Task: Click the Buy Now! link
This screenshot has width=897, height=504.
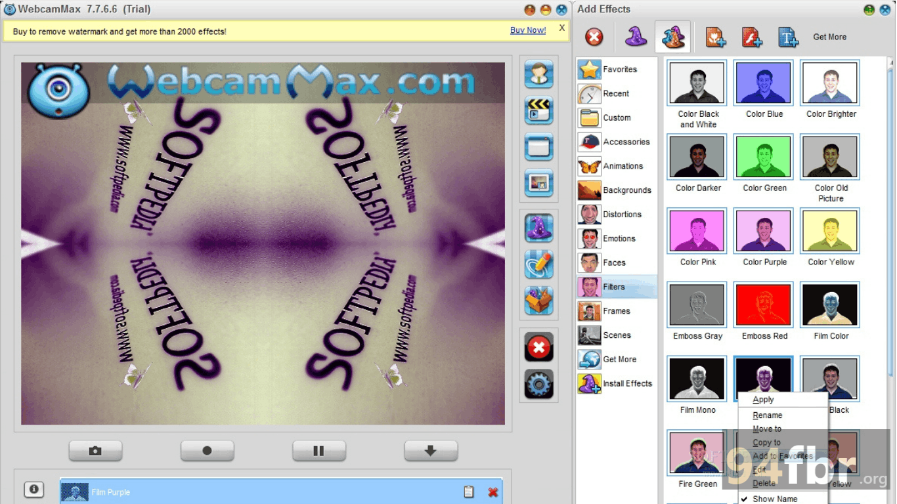Action: [x=528, y=30]
